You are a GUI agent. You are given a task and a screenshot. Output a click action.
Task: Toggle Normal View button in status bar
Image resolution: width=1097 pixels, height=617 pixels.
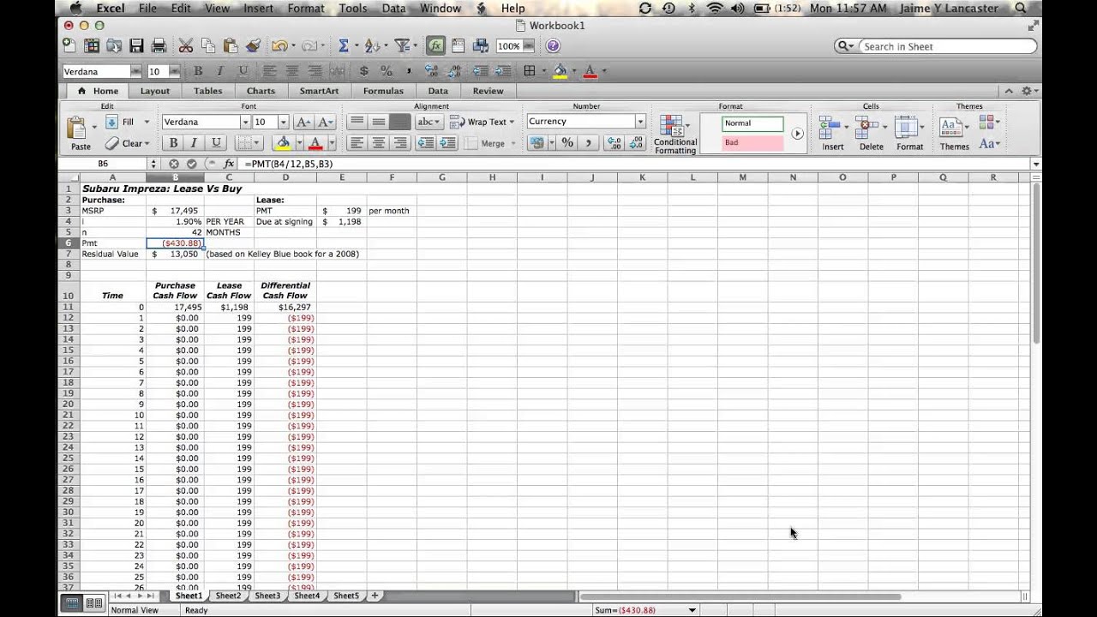pos(72,603)
